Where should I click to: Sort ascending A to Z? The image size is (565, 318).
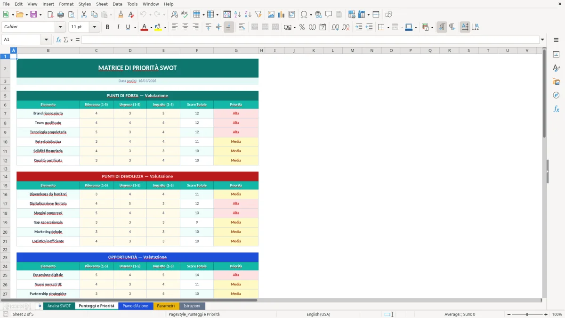click(x=238, y=15)
